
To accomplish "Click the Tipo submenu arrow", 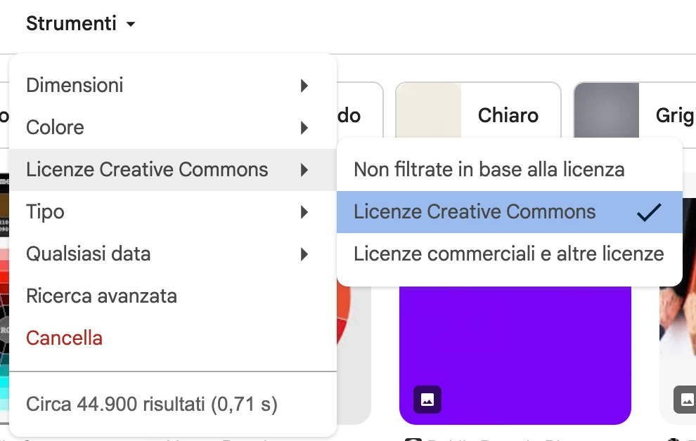I will click(304, 212).
